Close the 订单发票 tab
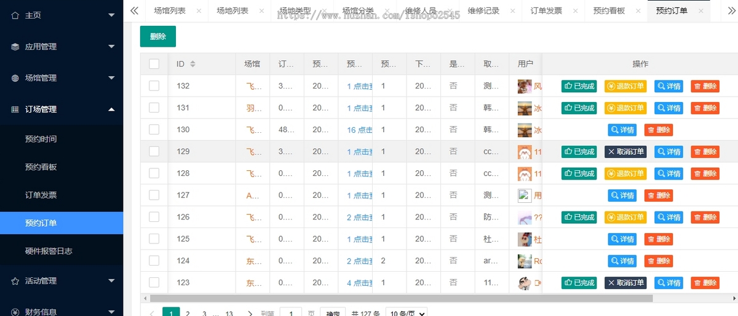This screenshot has width=738, height=316. click(575, 11)
